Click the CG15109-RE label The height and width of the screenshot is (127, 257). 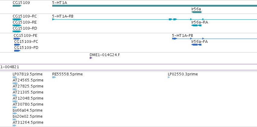(25, 22)
